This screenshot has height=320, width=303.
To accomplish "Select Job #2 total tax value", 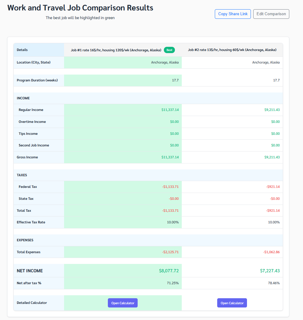I will (273, 211).
